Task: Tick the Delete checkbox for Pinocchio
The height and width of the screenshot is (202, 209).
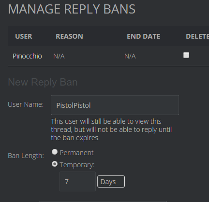Action: point(186,55)
